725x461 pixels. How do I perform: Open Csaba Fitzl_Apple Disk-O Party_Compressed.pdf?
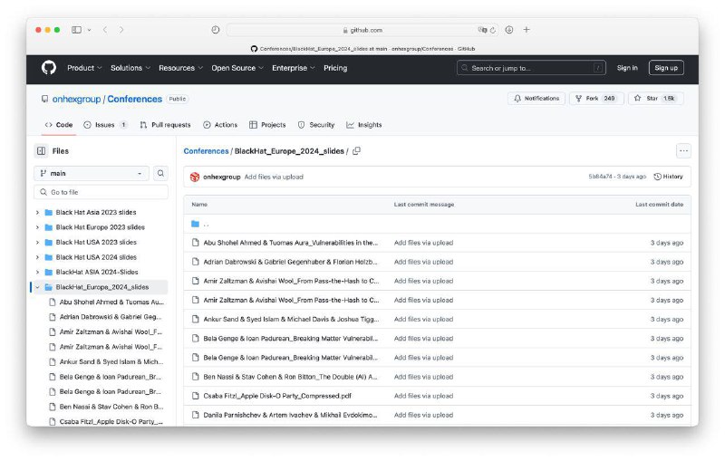point(277,396)
